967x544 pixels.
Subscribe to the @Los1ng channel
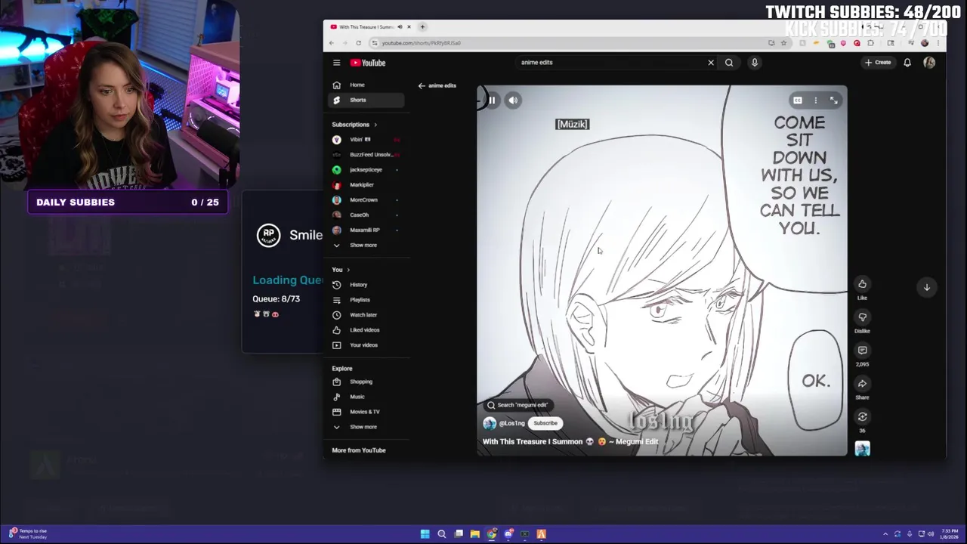545,423
